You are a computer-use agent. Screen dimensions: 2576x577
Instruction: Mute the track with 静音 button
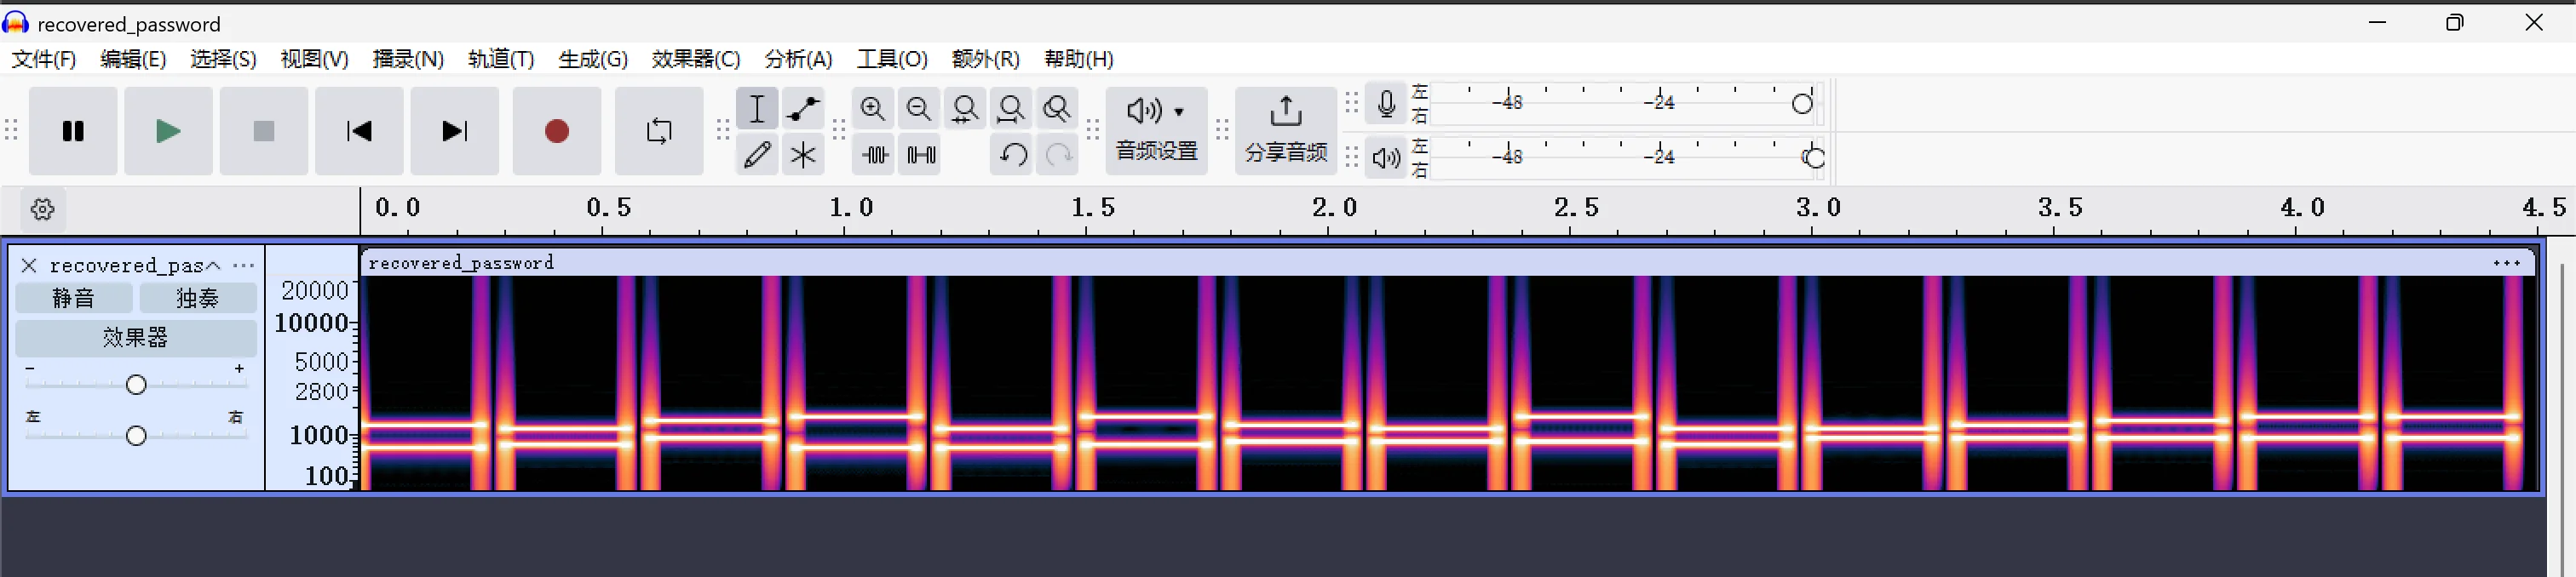point(74,298)
